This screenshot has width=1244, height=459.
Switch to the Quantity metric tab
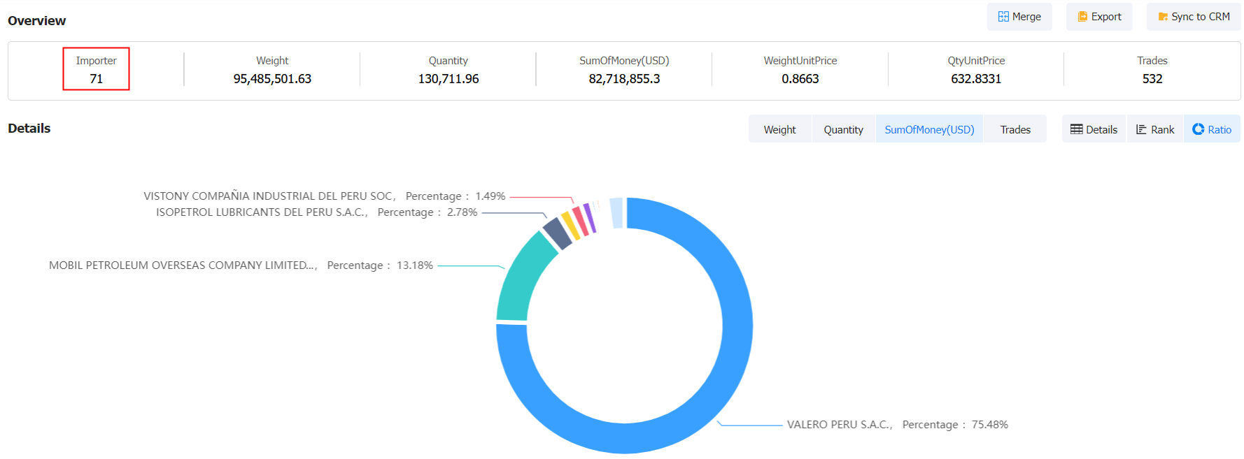point(843,129)
